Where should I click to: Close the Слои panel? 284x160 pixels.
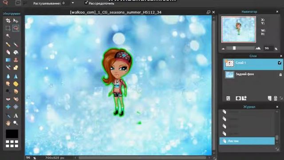(281, 56)
